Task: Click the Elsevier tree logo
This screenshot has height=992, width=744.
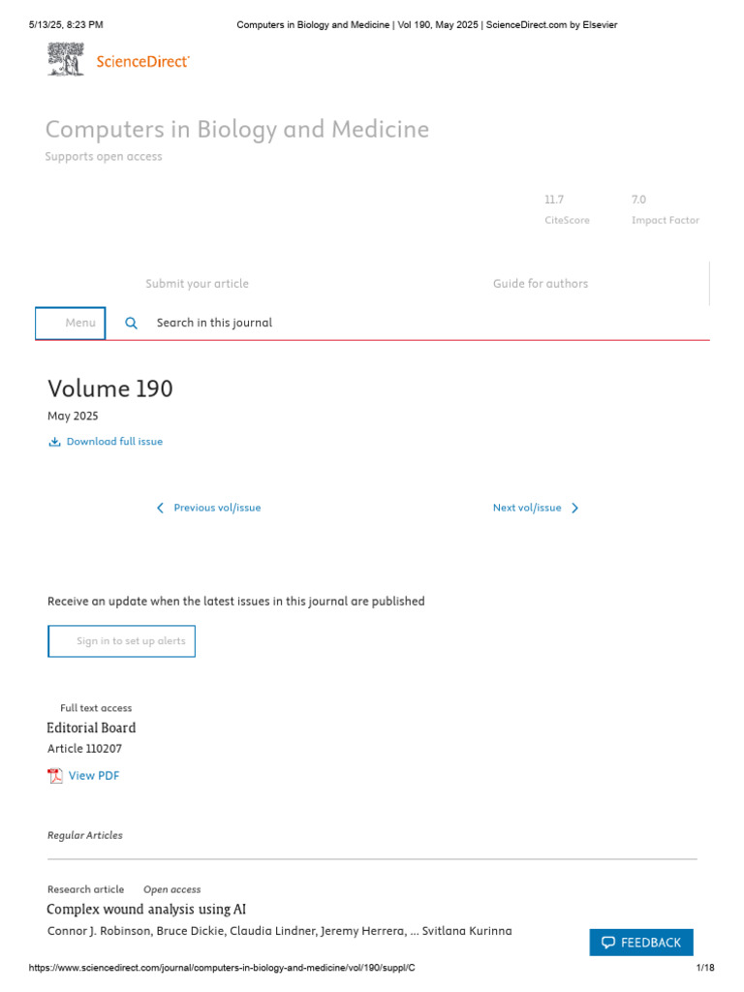Action: point(66,59)
